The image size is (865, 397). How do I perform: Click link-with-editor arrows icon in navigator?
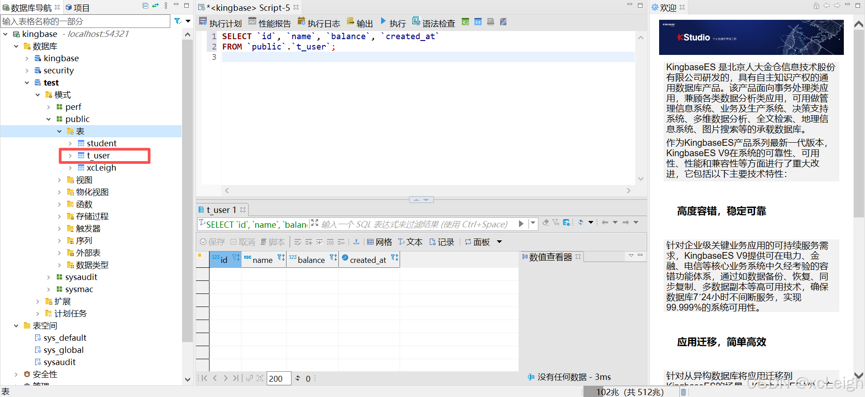point(155,6)
